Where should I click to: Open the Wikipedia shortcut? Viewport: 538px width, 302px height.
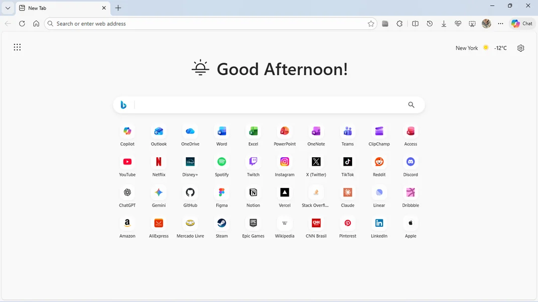(x=285, y=227)
